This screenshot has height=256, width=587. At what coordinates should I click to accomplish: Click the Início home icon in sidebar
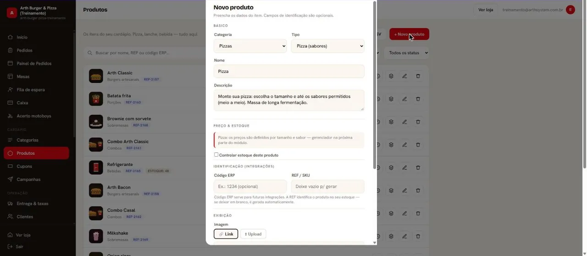tap(10, 37)
